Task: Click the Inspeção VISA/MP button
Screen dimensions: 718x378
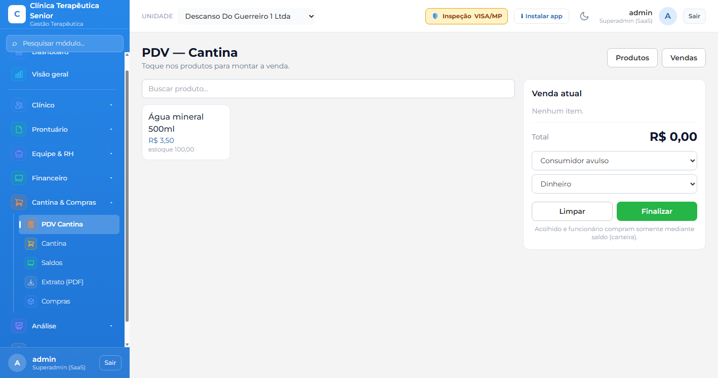Action: tap(466, 16)
